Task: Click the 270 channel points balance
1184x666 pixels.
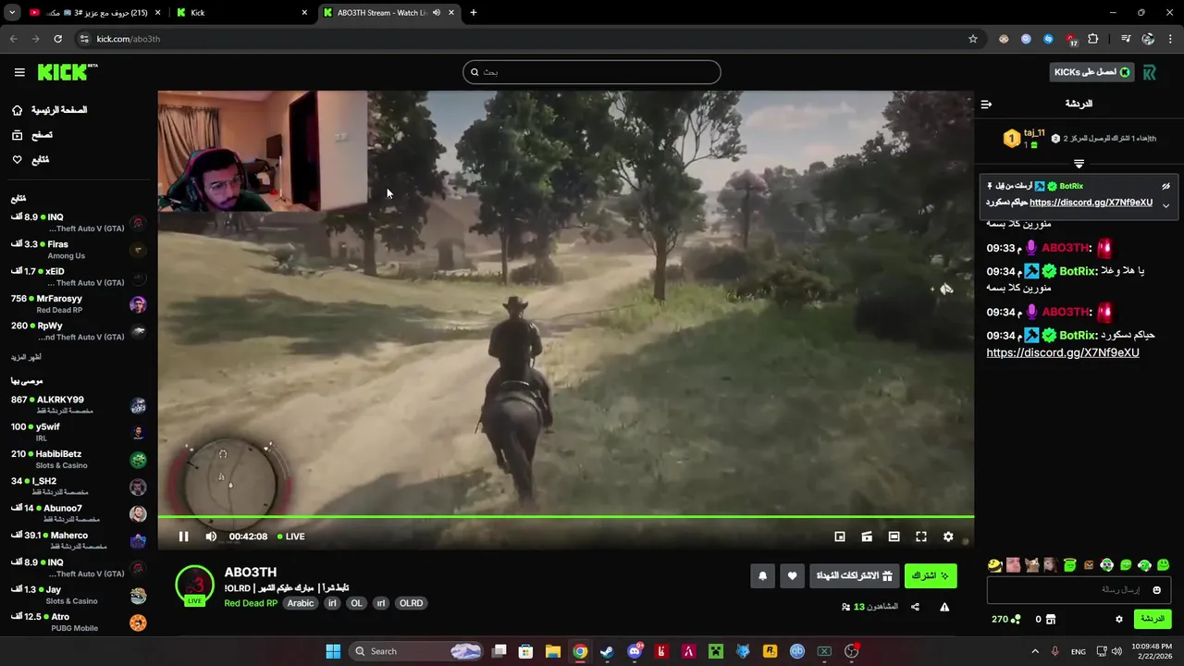Action: coord(1006,619)
